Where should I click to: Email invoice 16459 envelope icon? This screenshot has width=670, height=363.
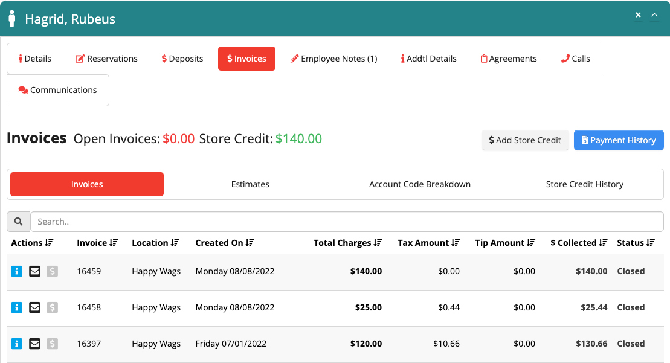(x=34, y=271)
